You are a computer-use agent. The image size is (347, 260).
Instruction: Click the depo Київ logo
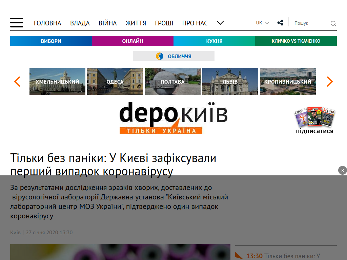(173, 118)
